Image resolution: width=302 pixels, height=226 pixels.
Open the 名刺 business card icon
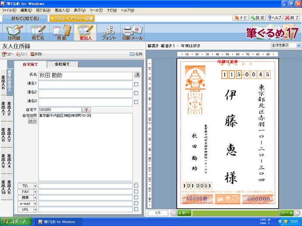[136, 54]
